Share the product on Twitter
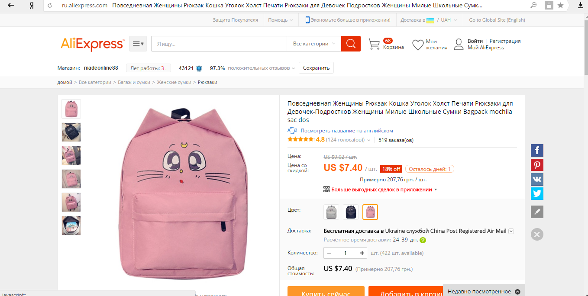This screenshot has height=296, width=588. click(537, 193)
